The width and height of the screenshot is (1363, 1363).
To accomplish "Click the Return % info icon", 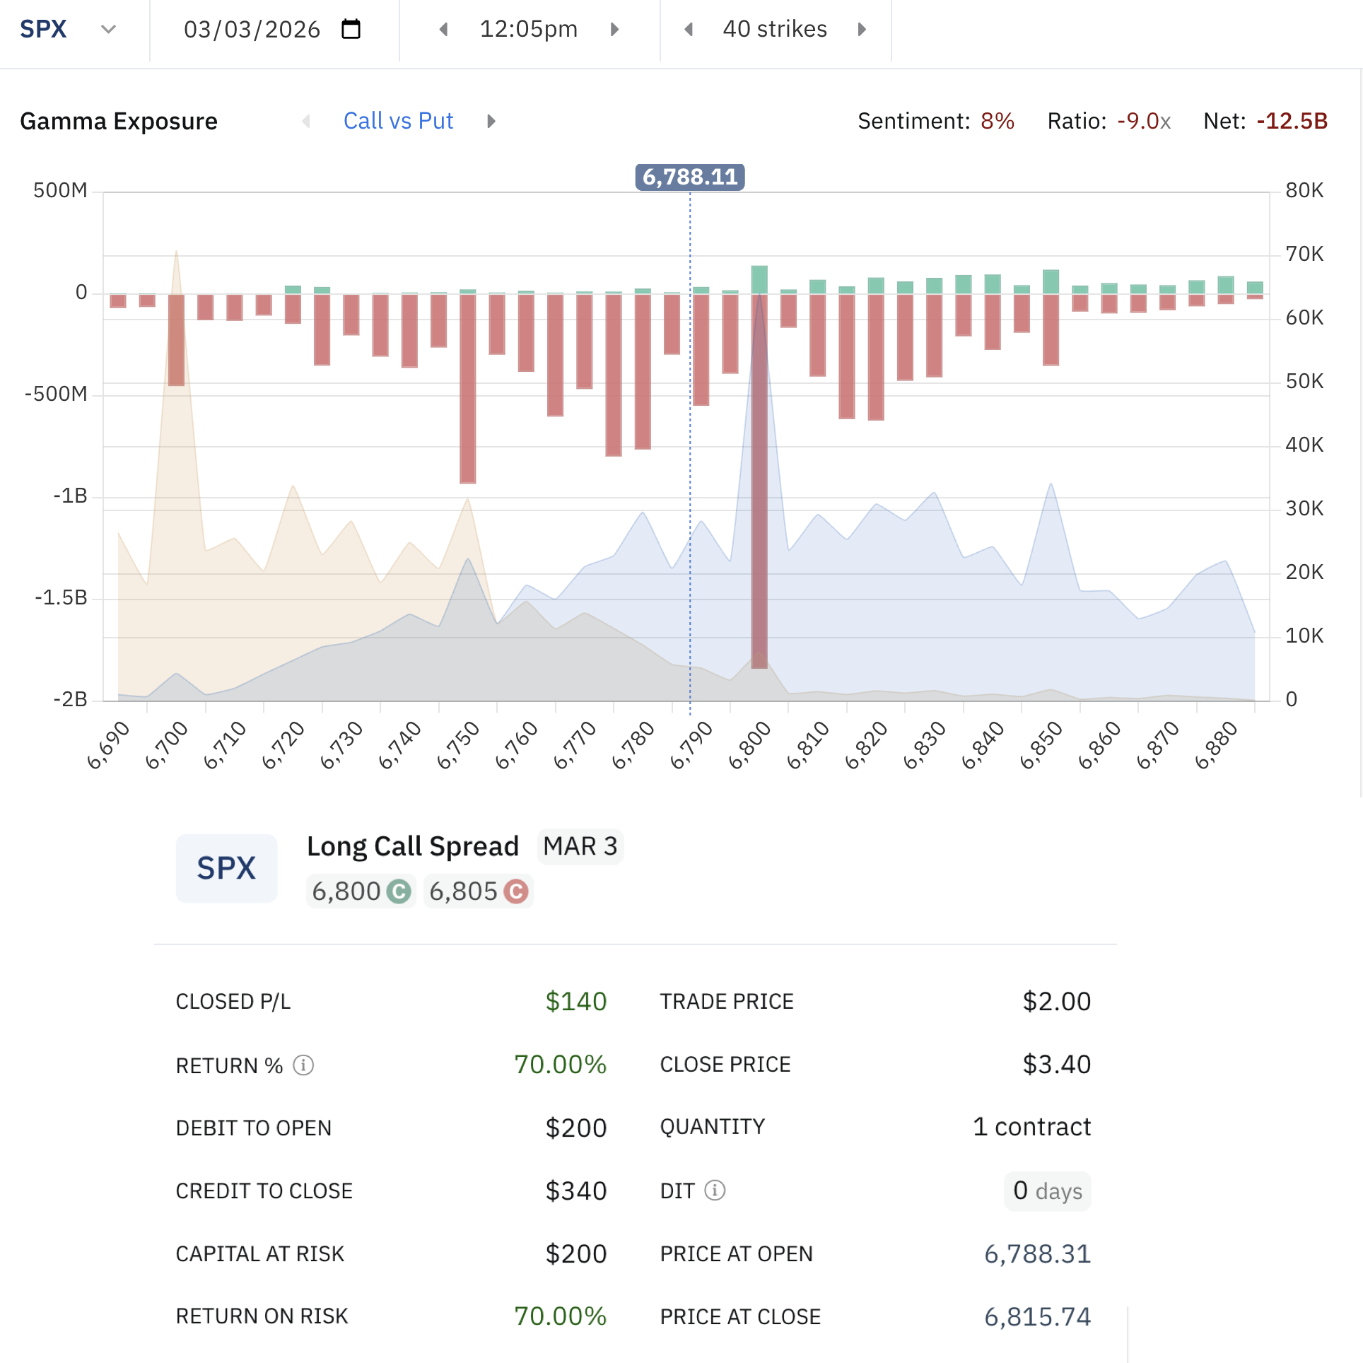I will click(303, 1065).
